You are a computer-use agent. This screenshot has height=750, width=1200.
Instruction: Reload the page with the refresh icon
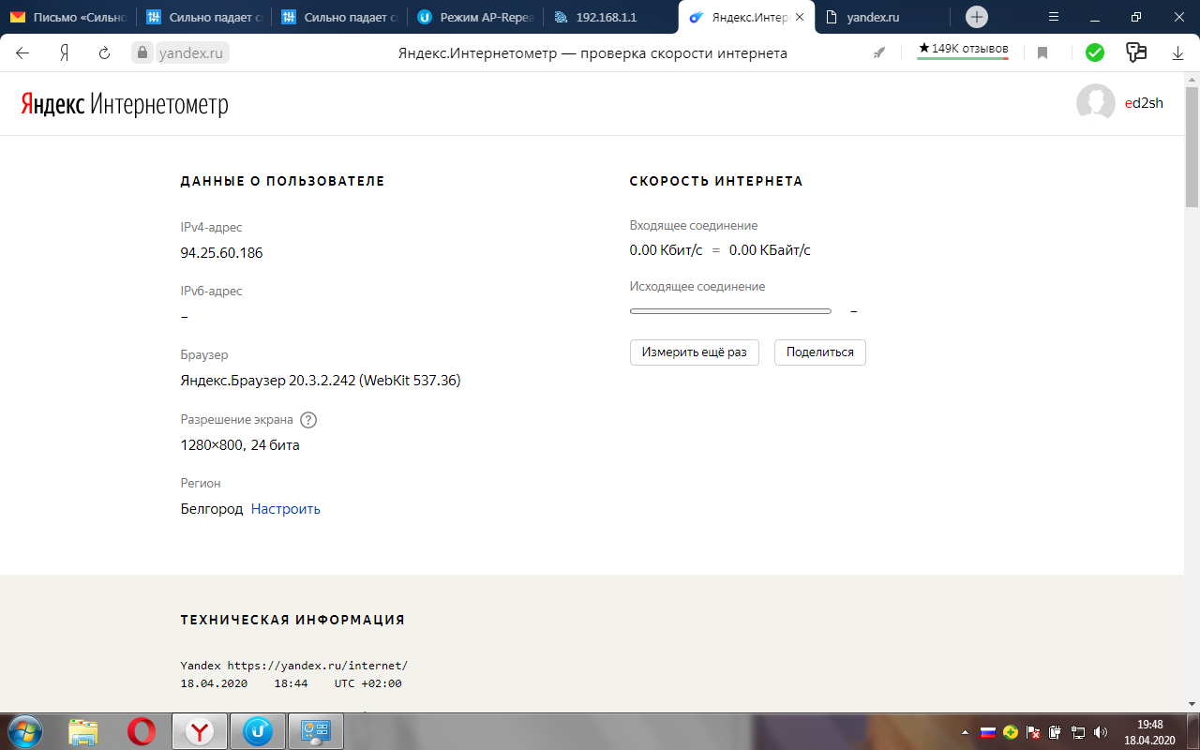coord(105,53)
